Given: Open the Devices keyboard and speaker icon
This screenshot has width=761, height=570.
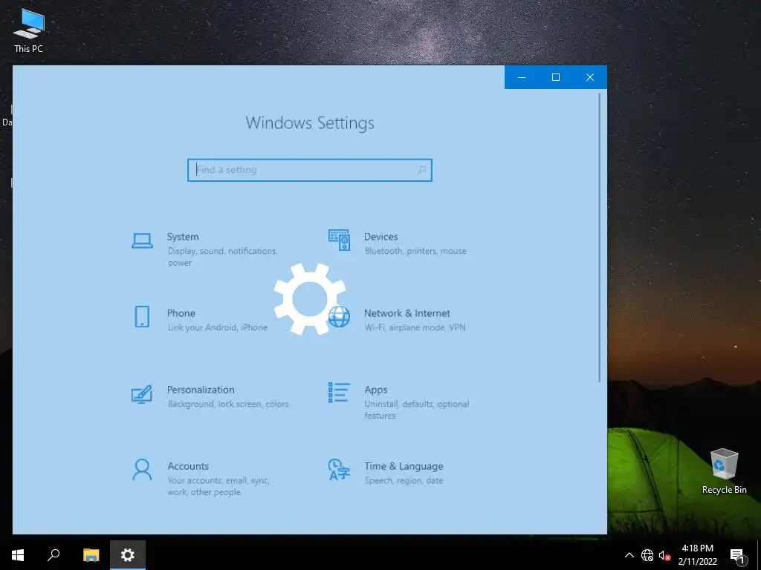Looking at the screenshot, I should click(339, 240).
